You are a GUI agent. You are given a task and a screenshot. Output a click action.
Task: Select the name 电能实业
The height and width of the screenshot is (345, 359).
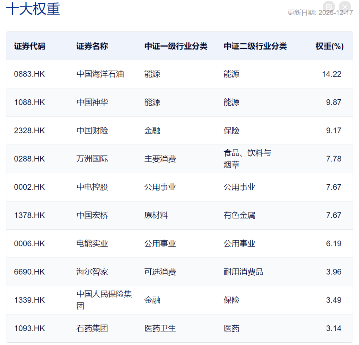tap(92, 244)
